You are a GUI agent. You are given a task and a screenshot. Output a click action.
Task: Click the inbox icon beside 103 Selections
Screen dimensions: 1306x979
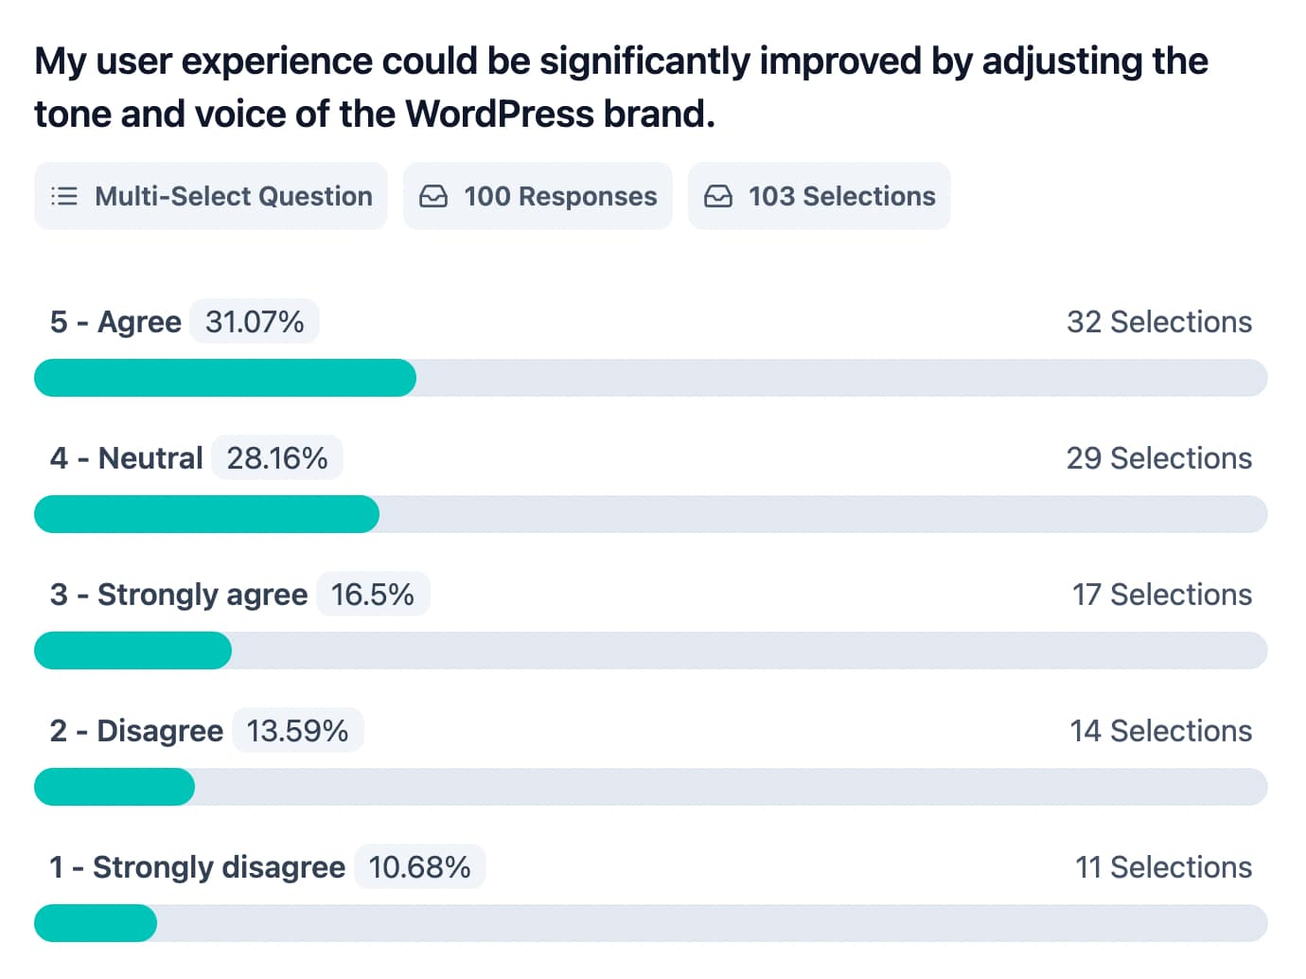click(x=718, y=196)
